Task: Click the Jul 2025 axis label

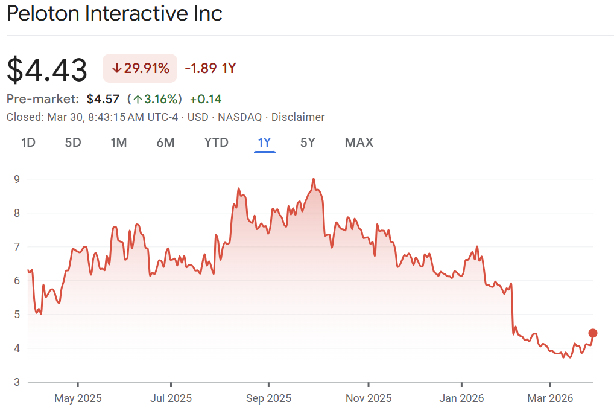Action: point(171,398)
